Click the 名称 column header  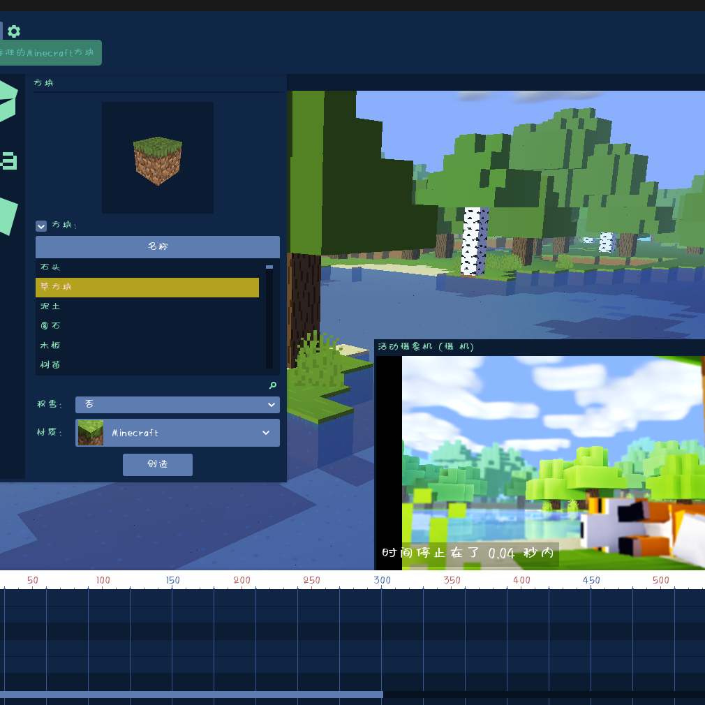point(158,247)
